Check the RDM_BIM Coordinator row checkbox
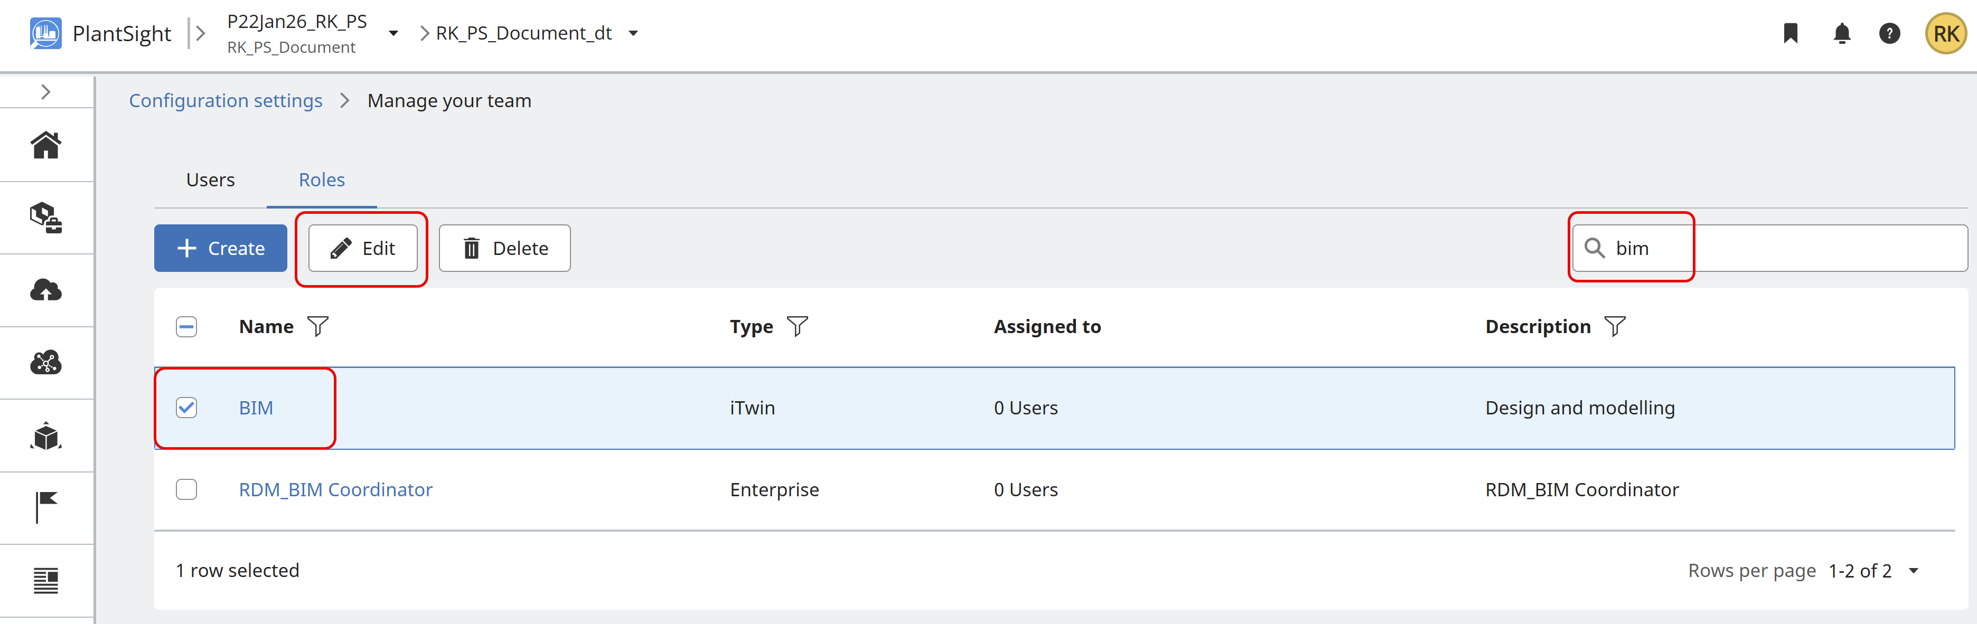This screenshot has width=1977, height=624. [186, 490]
